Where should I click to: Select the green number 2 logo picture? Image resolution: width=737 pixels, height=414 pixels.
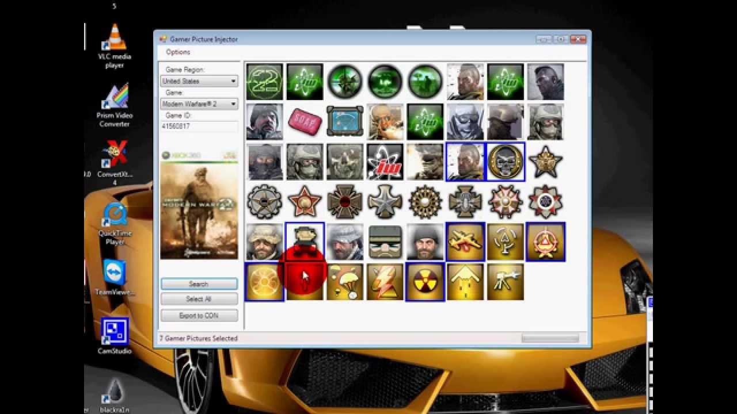(264, 82)
